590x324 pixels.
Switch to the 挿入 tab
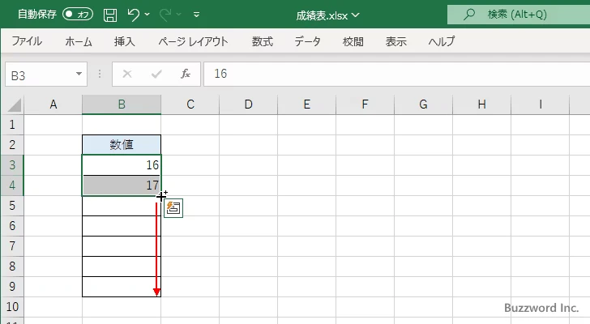tap(125, 41)
